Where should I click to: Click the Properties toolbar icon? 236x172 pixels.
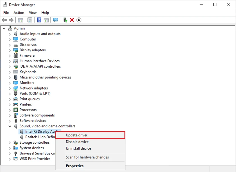click(x=30, y=20)
